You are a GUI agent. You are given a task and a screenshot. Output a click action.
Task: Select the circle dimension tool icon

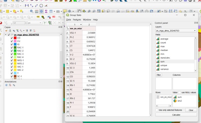pyautogui.click(x=41, y=6)
